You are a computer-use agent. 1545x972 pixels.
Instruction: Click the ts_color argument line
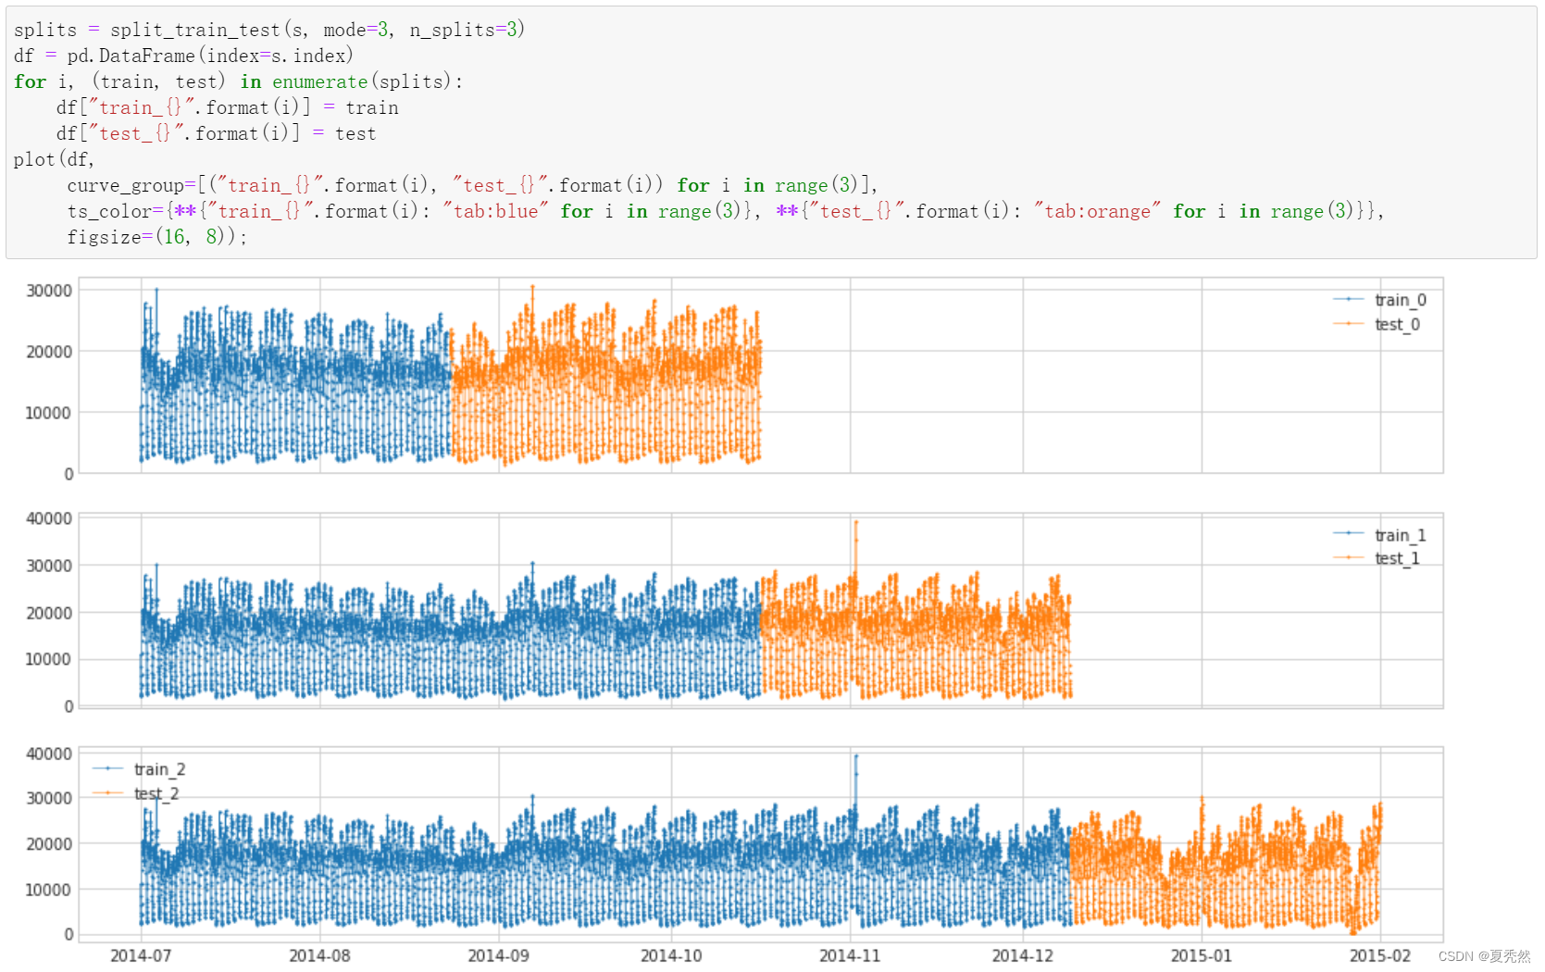(x=726, y=211)
